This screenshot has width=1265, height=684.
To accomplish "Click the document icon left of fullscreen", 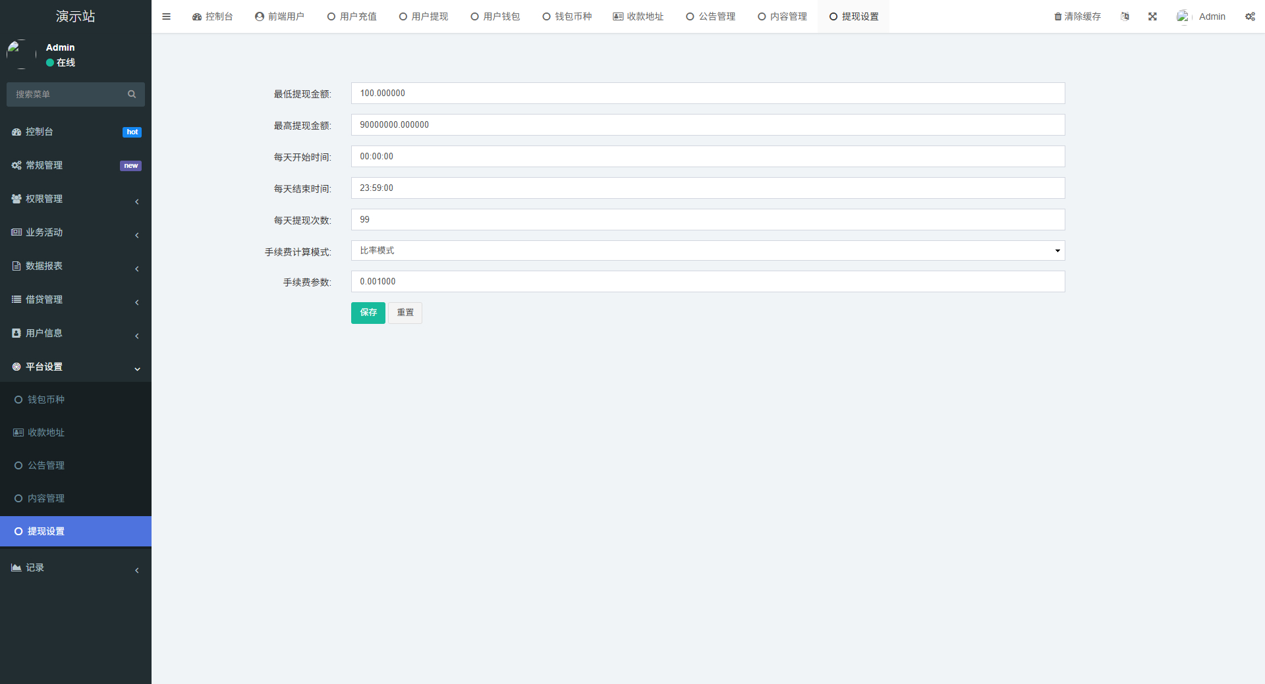I will click(x=1125, y=16).
